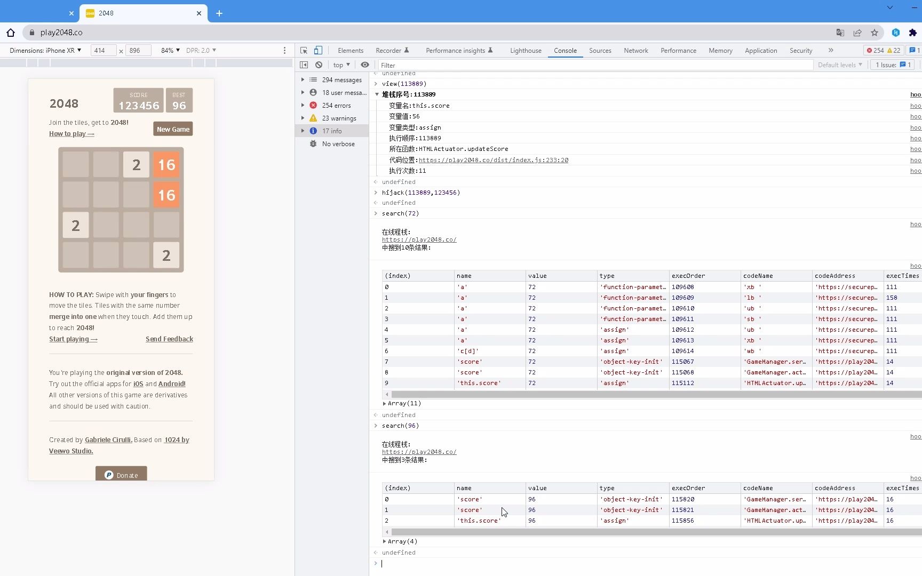Open device toolbar more options menu
The image size is (922, 576).
pos(284,50)
